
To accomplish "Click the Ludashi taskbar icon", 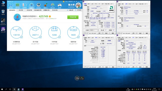I will click(18, 89).
